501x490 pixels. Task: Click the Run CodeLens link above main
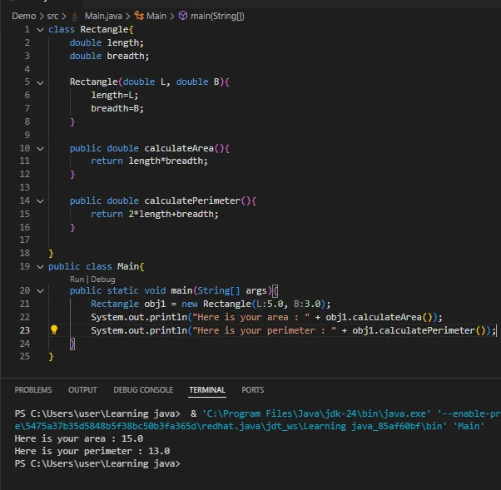[77, 280]
